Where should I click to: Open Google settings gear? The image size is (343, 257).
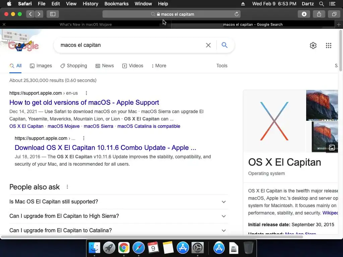(313, 46)
